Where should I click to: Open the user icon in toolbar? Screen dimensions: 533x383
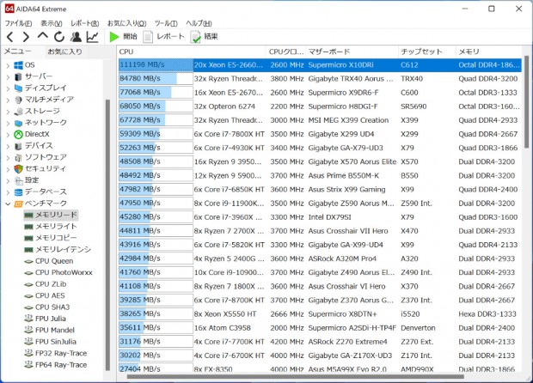click(x=76, y=37)
